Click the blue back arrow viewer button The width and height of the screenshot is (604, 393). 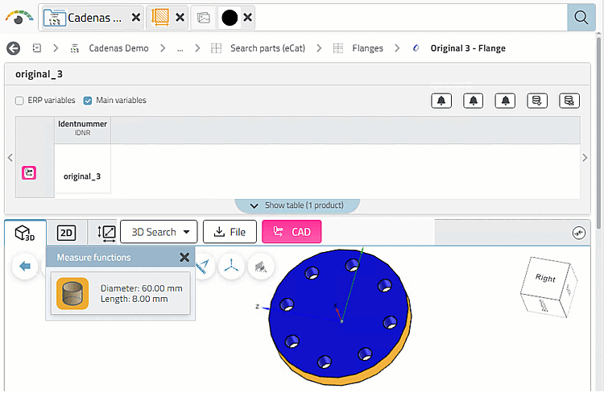click(x=25, y=267)
